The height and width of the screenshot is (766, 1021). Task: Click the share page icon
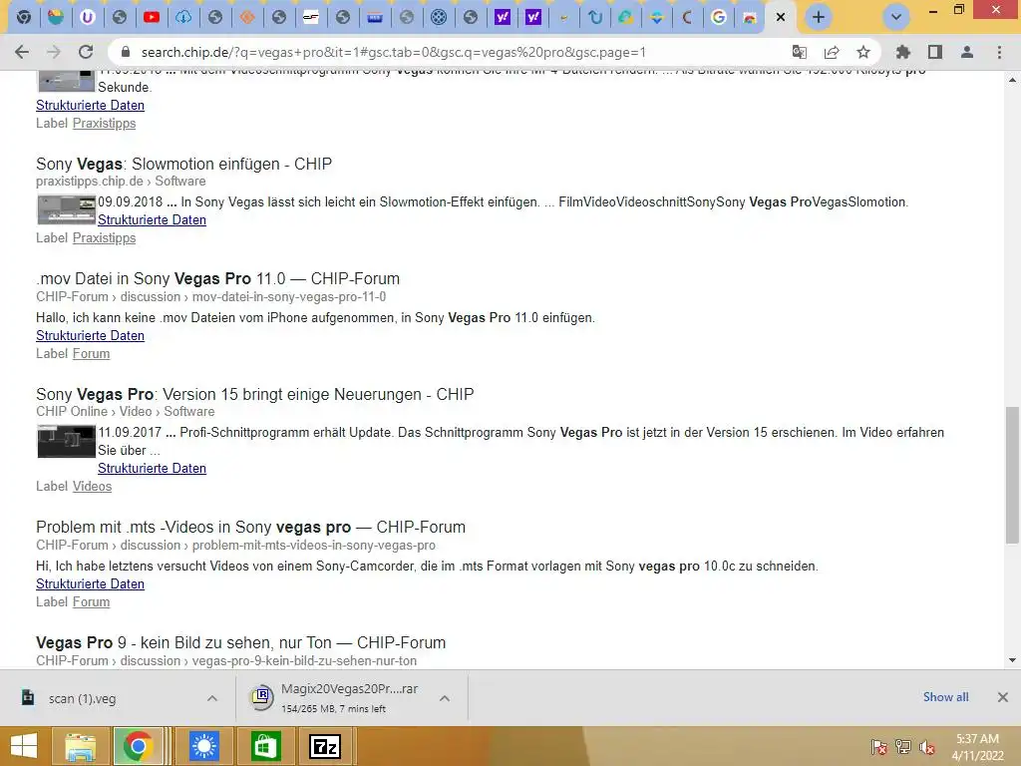[831, 52]
